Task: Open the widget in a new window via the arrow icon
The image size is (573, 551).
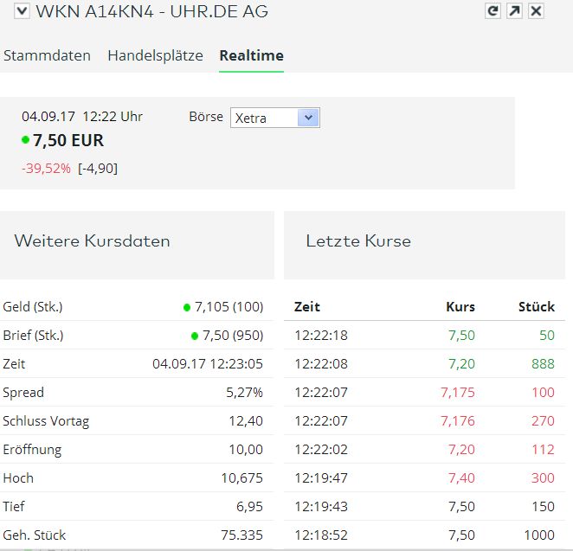Action: 514,11
